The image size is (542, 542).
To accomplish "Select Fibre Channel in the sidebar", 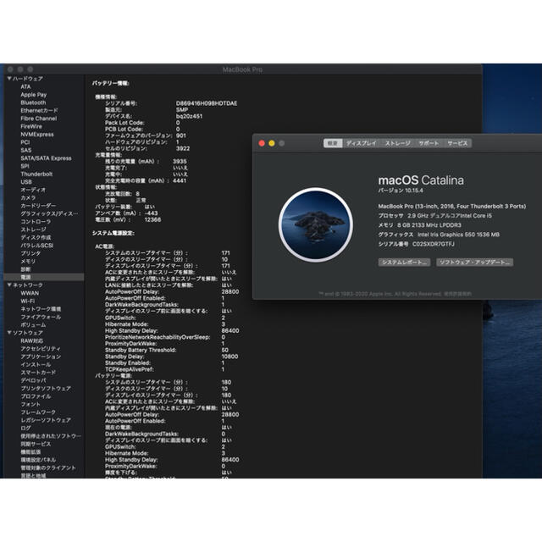I will point(39,119).
